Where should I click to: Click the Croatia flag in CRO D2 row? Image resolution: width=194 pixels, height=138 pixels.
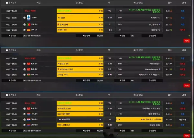point(28,125)
